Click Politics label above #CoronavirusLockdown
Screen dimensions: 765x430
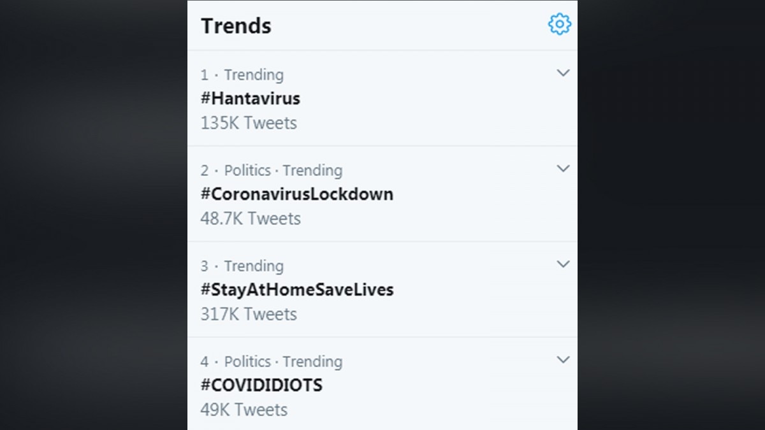click(247, 171)
